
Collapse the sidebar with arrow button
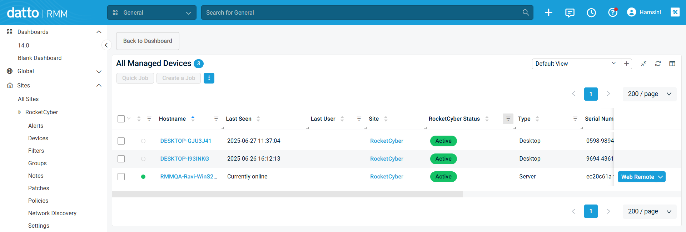point(106,45)
